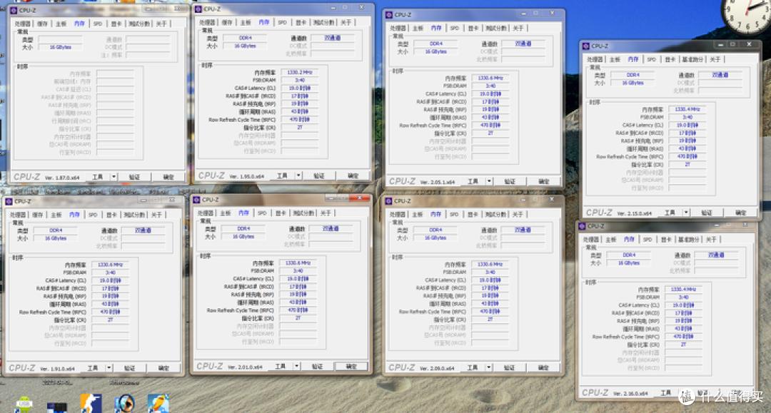Open 缓存 tab in CPU-Z 1.95.0 window

227,23
